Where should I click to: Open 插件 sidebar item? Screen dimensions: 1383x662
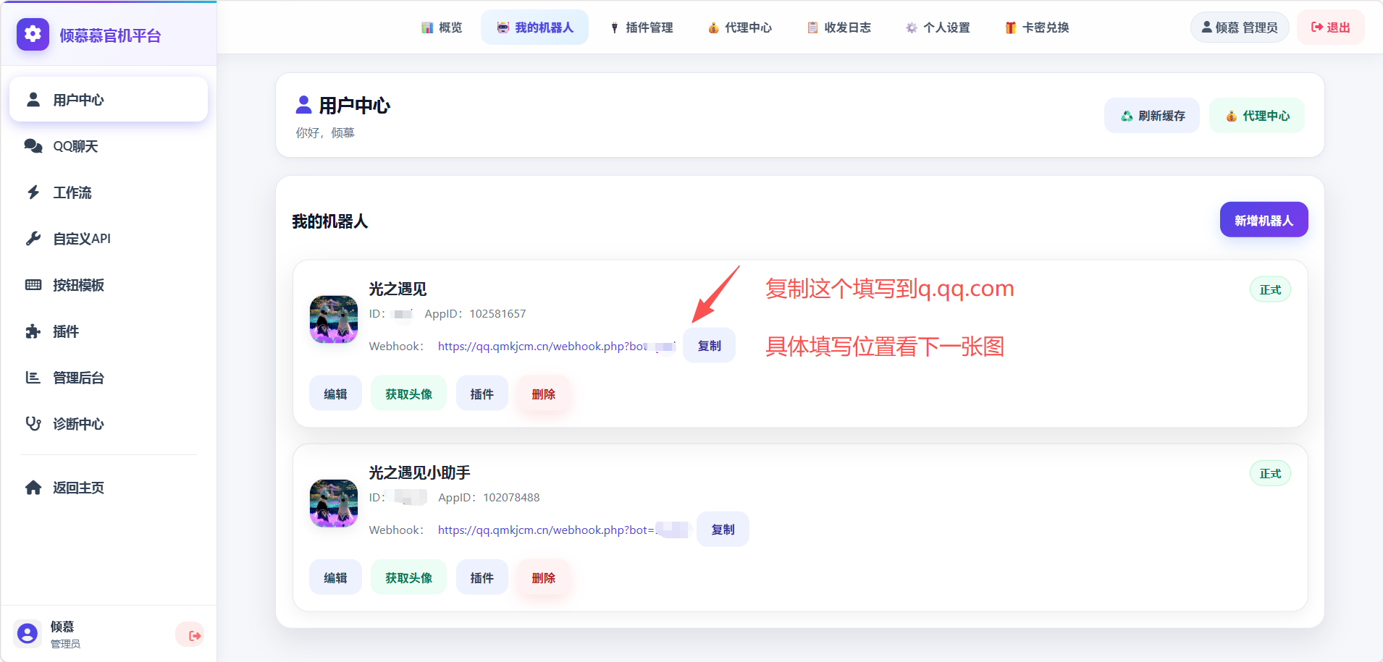tap(109, 331)
